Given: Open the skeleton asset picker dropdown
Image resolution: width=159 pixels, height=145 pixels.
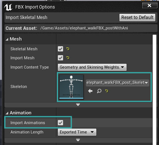Looking at the screenshot, I should [118, 83].
